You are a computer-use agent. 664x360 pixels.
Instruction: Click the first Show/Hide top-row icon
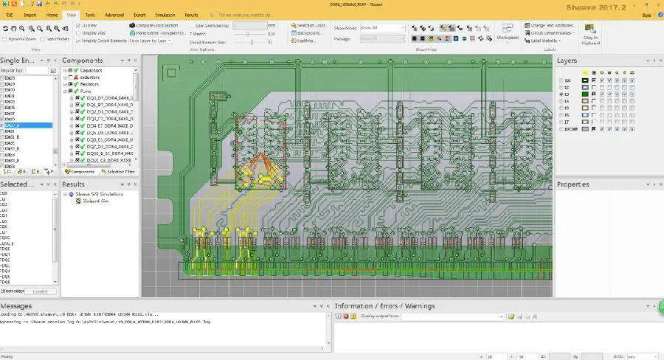click(x=414, y=28)
